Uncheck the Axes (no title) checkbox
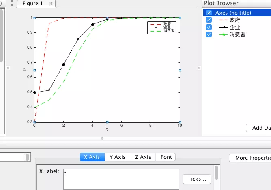The height and width of the screenshot is (190, 271). (209, 13)
